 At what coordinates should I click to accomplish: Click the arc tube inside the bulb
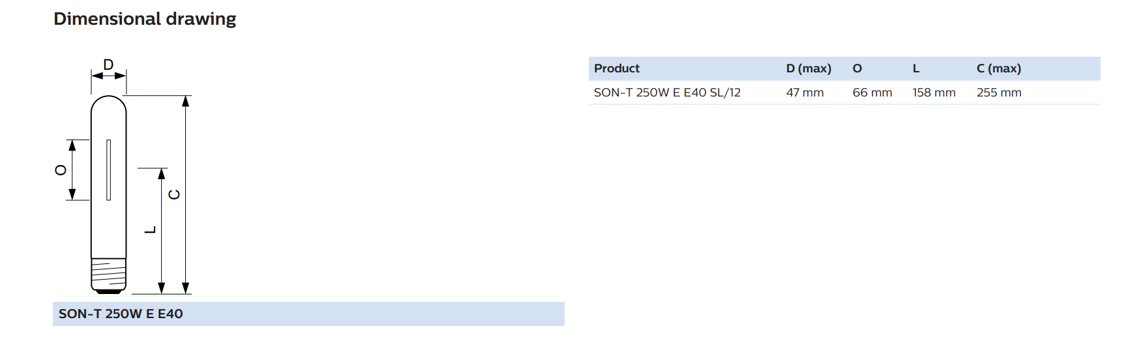tap(108, 169)
